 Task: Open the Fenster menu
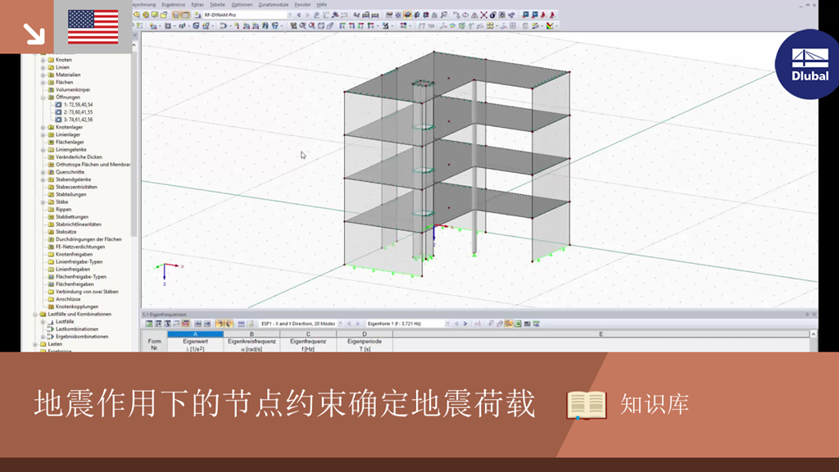point(303,5)
